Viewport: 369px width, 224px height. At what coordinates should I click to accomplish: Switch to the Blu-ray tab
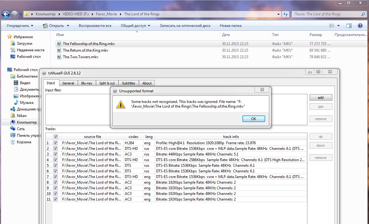tap(87, 83)
